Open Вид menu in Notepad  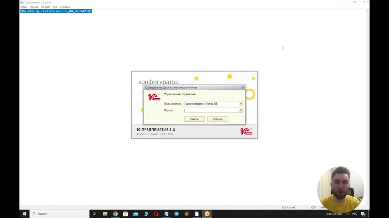(55, 7)
